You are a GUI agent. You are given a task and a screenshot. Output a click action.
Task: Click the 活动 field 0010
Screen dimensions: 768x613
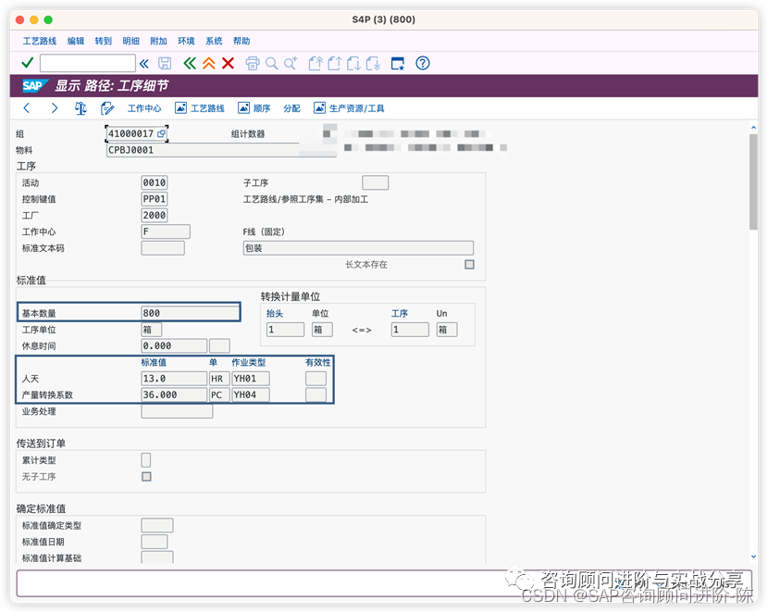point(155,182)
